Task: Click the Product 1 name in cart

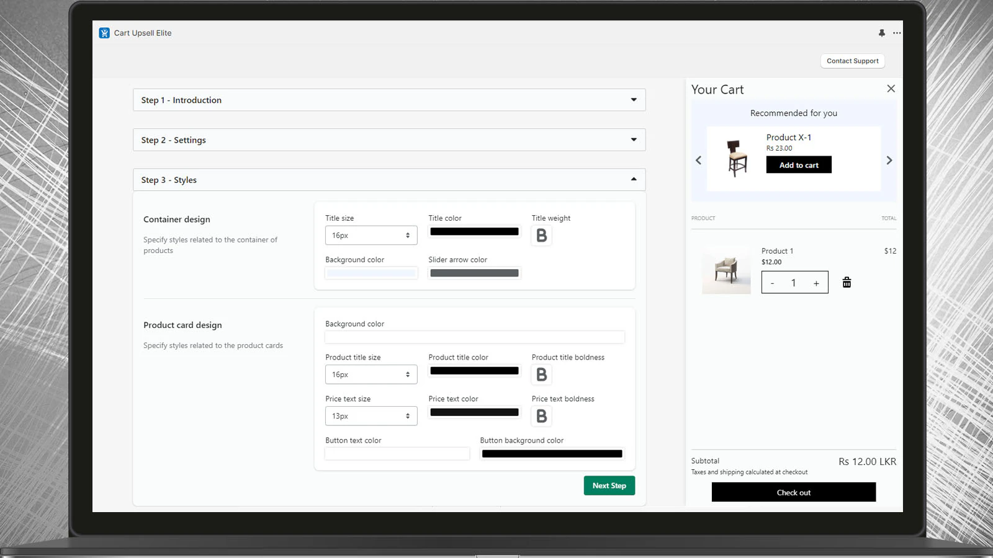Action: coord(777,251)
